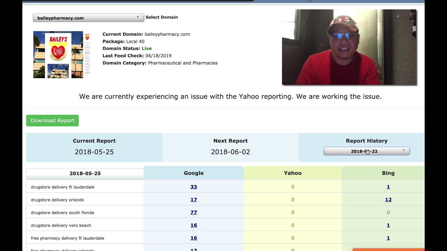Click the Bailey's website thumbnail

point(62,55)
